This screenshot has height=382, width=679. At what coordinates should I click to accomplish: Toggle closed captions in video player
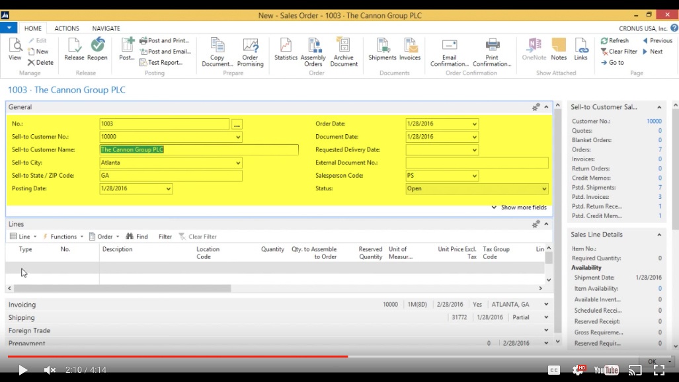554,370
